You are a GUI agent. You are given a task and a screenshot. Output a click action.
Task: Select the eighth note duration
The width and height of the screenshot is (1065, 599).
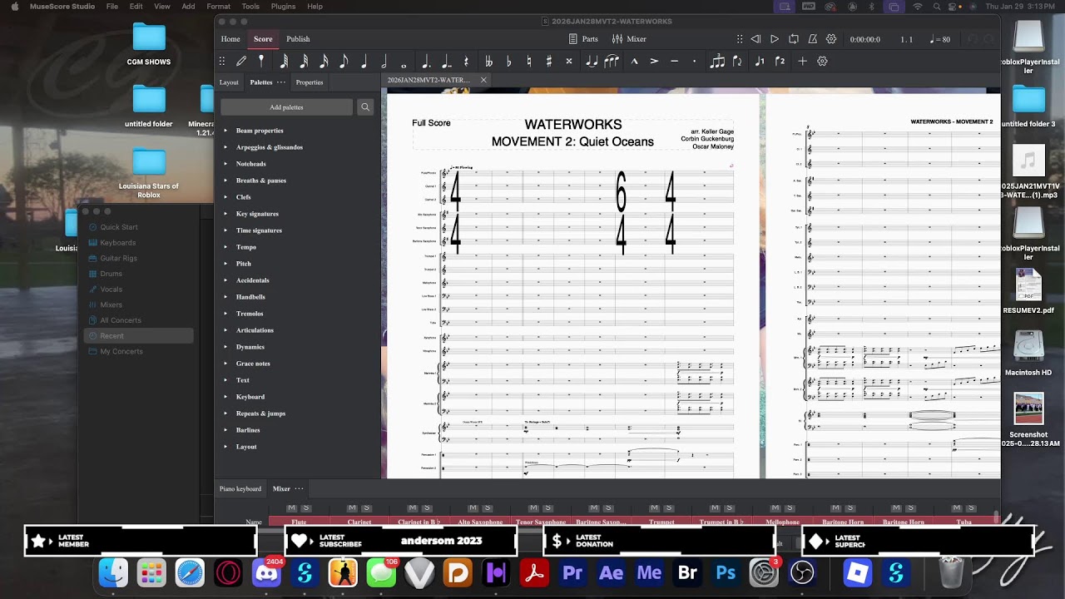point(344,61)
